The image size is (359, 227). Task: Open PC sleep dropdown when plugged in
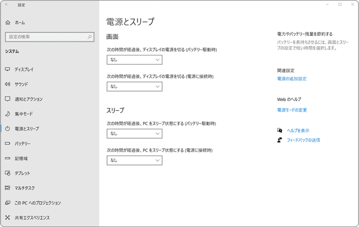coord(135,160)
